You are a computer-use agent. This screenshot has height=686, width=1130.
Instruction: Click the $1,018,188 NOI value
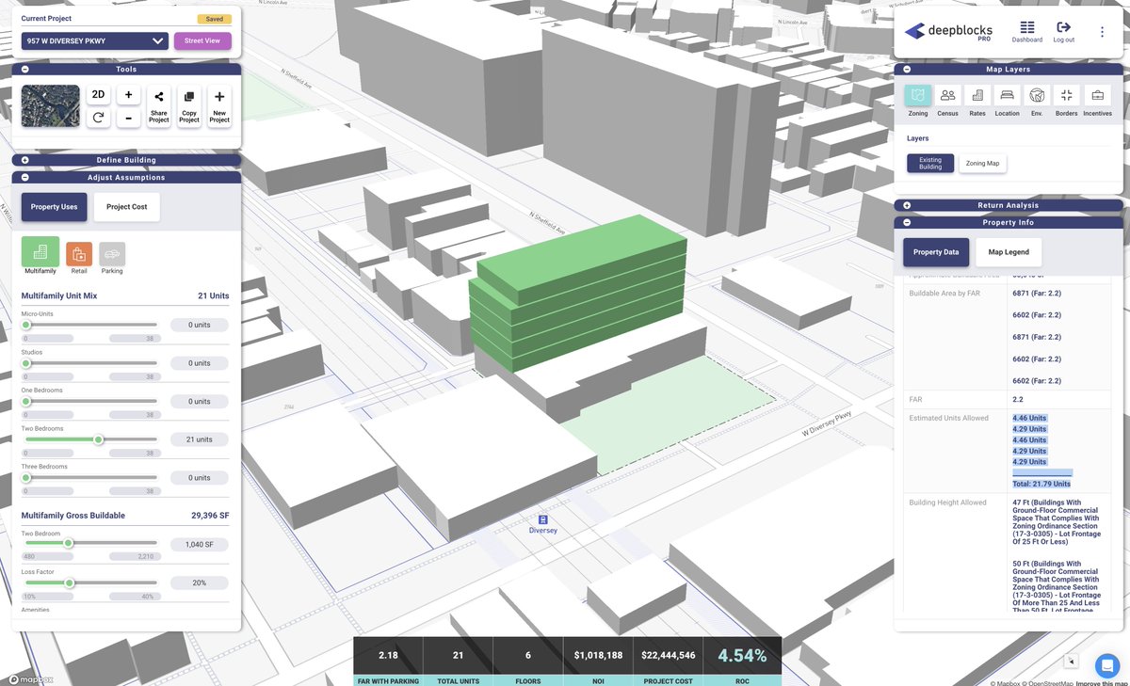(599, 656)
